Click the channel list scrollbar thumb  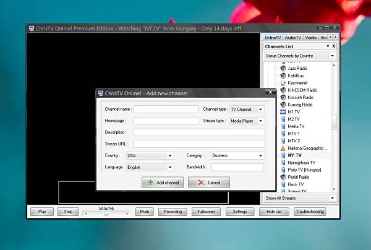(334, 122)
